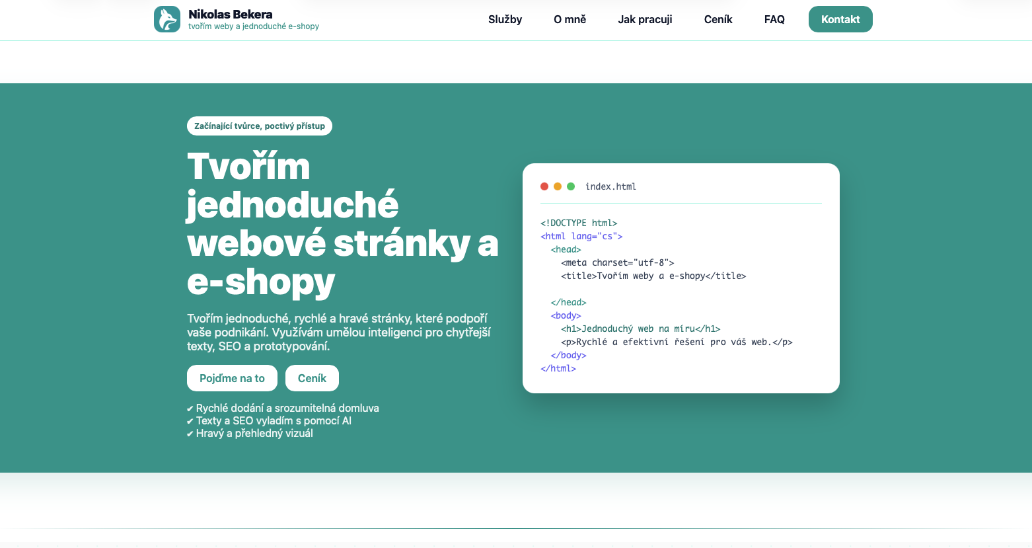Click the tagline under Nikolas Bekera
This screenshot has height=548, width=1032.
(253, 26)
